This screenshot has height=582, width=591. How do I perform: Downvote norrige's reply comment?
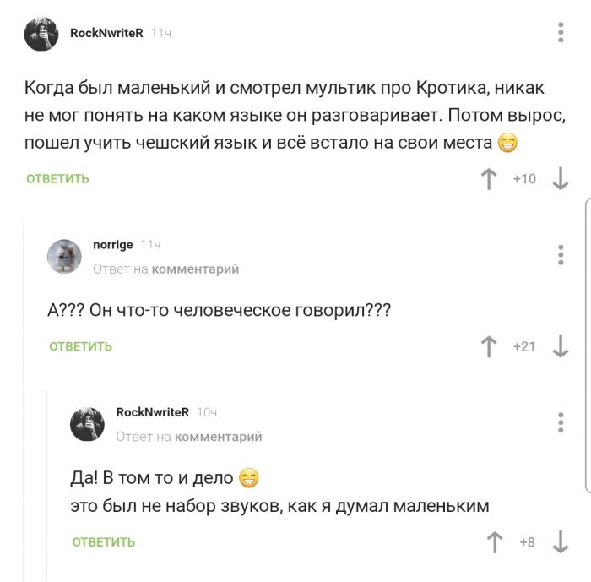click(560, 346)
